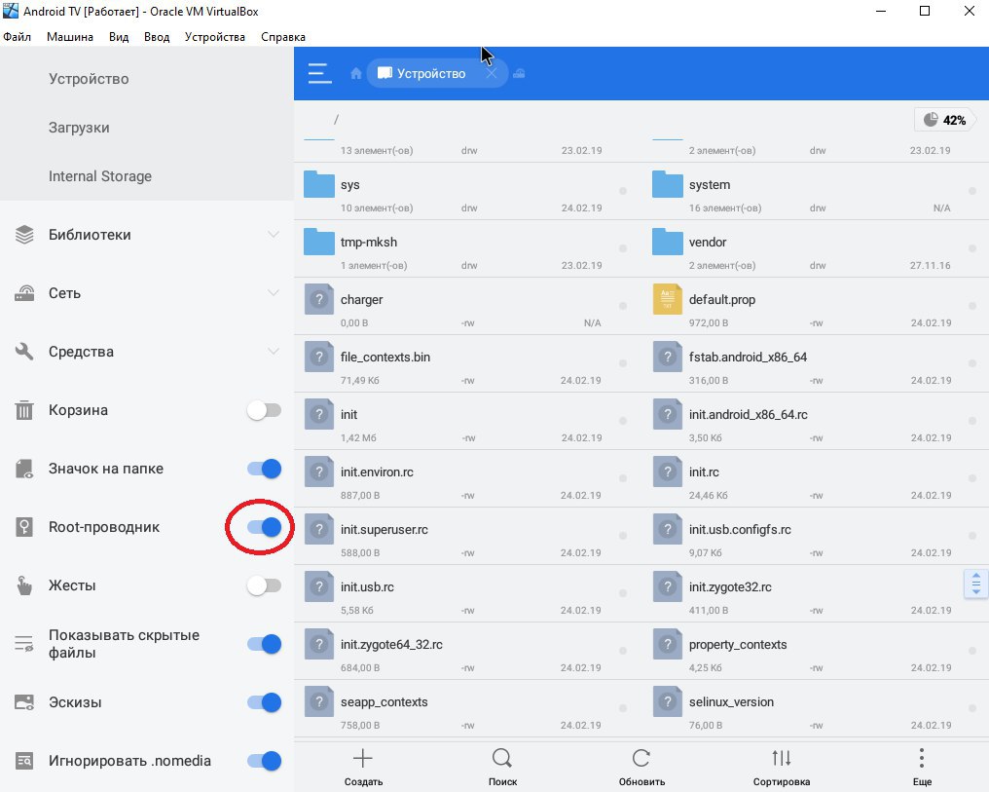Open the Еще three-dot menu
989x792 pixels.
click(922, 758)
